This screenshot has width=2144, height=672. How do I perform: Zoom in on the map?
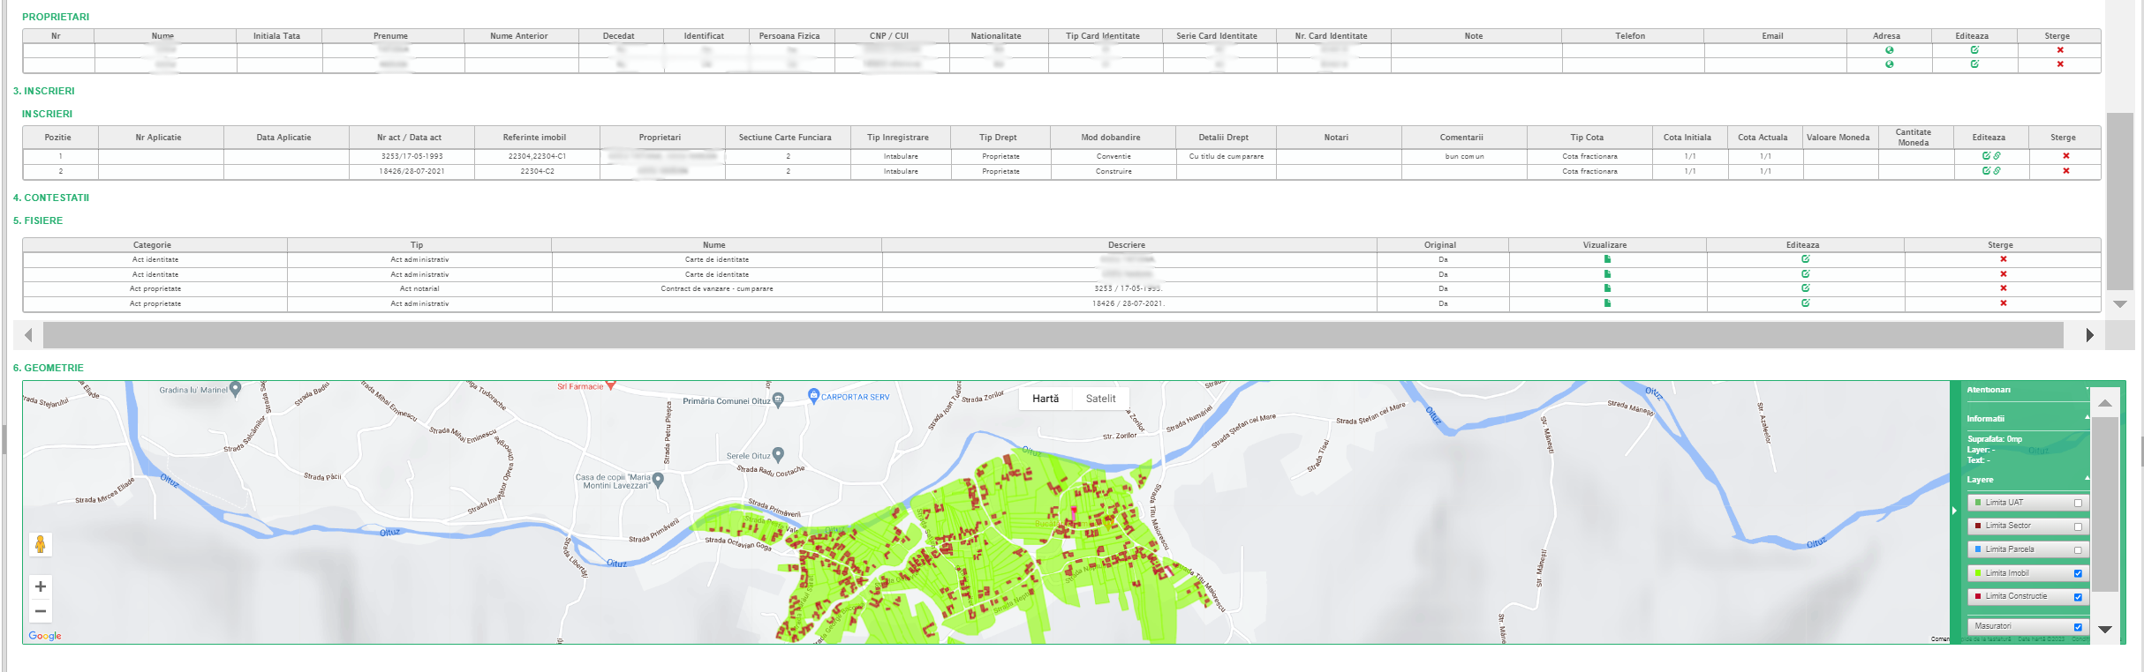(x=41, y=586)
